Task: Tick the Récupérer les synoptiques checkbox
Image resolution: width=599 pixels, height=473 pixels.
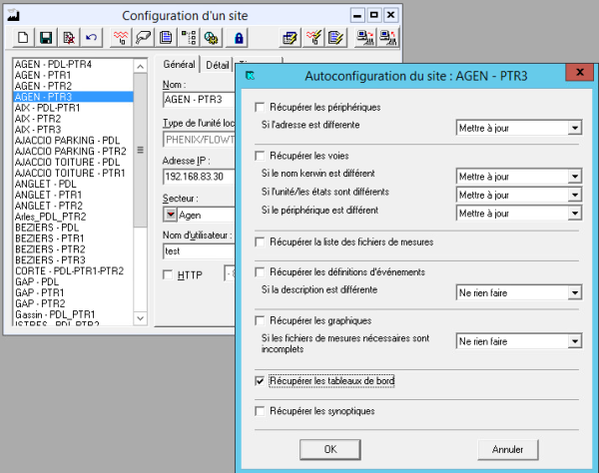Action: [261, 411]
